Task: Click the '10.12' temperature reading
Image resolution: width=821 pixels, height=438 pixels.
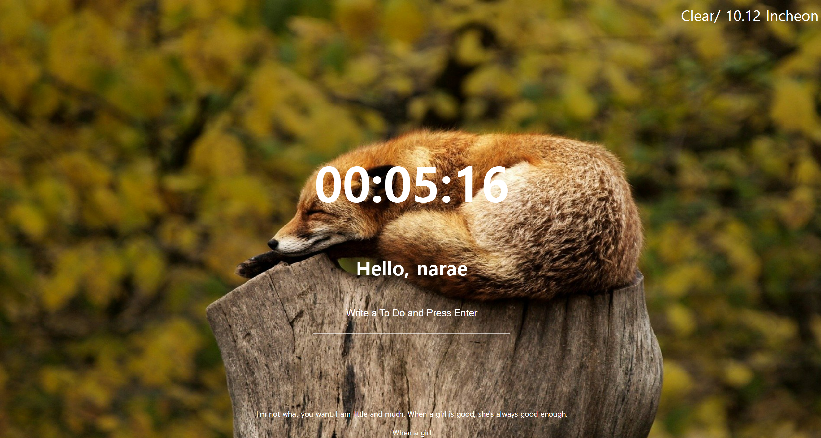Action: [744, 16]
